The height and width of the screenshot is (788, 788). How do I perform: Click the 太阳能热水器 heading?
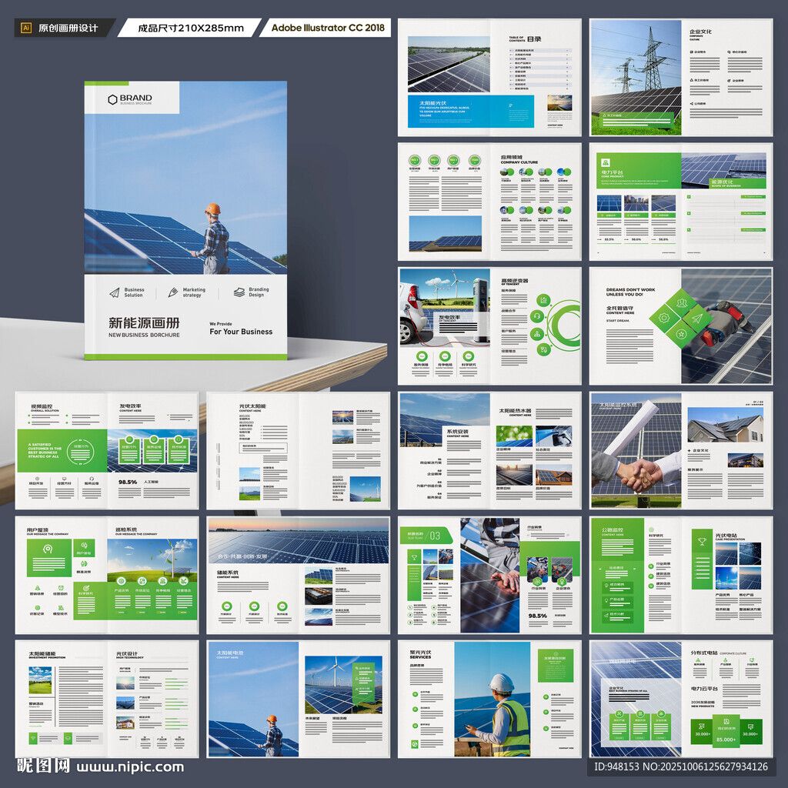pyautogui.click(x=515, y=411)
